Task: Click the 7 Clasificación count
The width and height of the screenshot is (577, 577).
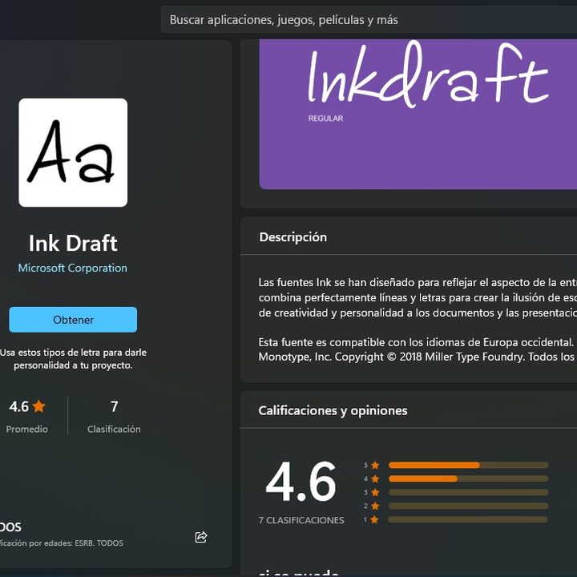Action: [x=114, y=416]
